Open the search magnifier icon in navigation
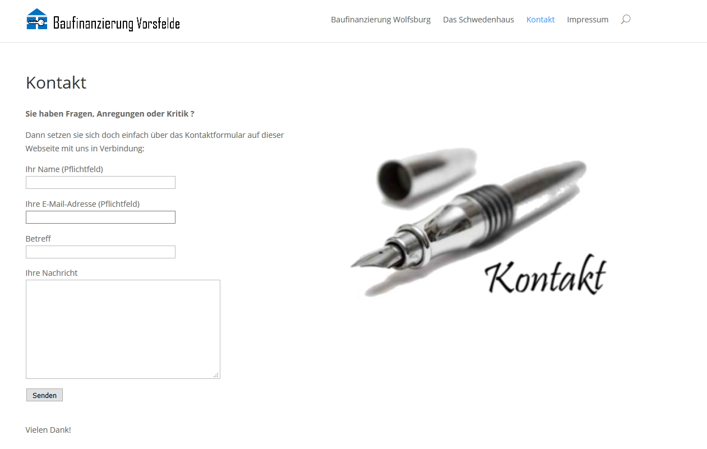707x449 pixels. click(x=626, y=20)
